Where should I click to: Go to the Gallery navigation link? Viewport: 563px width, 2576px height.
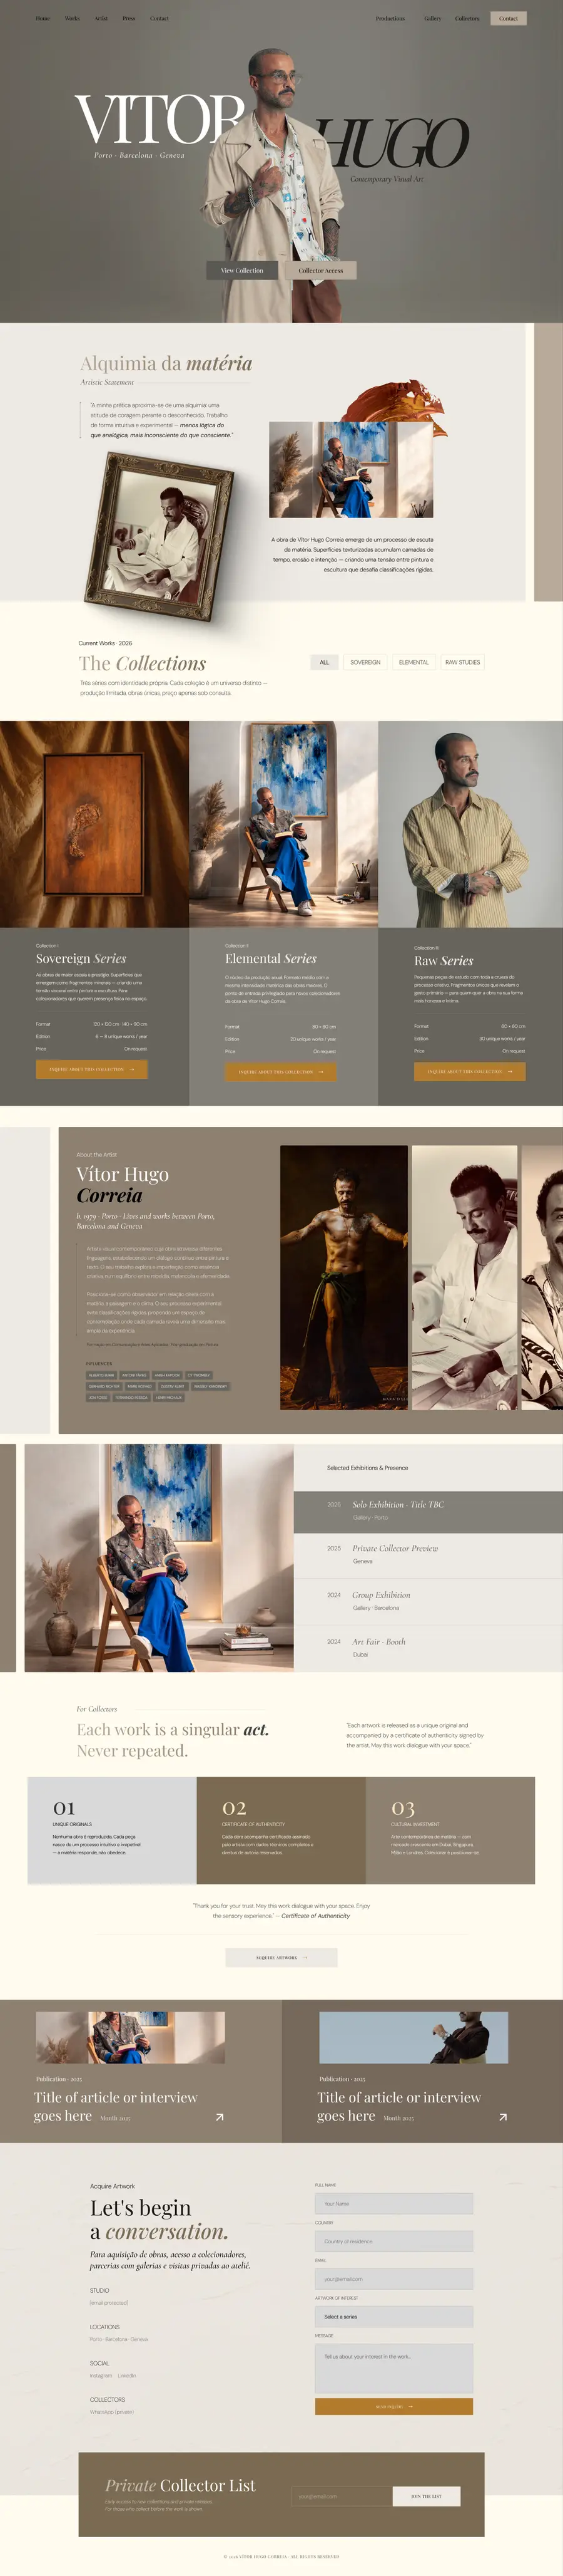pyautogui.click(x=432, y=18)
